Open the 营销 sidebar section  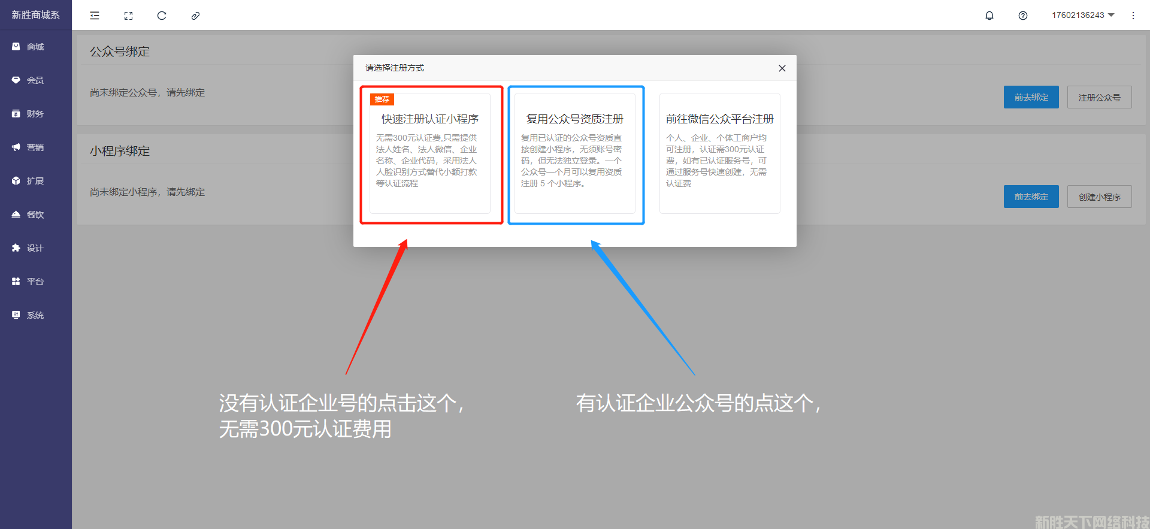tap(35, 147)
